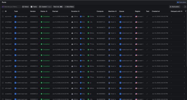This screenshot has width=187, height=100.
Task: Click the info icon next to Status header
Action: coord(47,11)
